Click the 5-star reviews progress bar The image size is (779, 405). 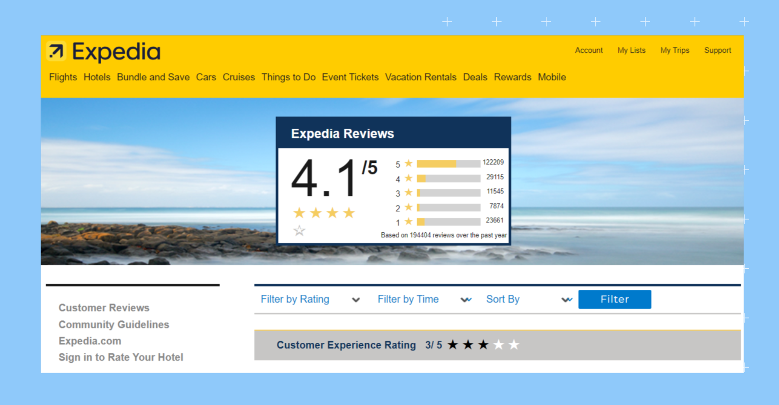[448, 163]
